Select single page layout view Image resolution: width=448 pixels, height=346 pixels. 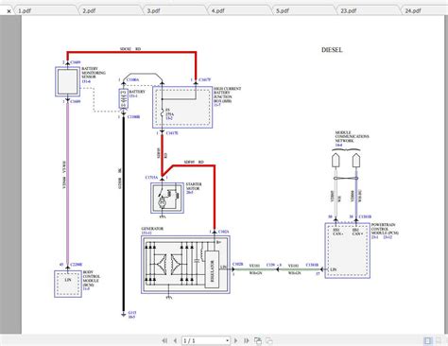(427, 340)
